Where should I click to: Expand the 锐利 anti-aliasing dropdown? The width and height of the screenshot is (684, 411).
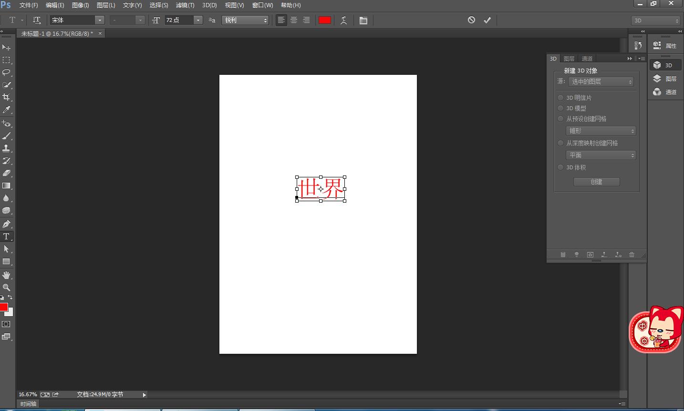pos(245,20)
